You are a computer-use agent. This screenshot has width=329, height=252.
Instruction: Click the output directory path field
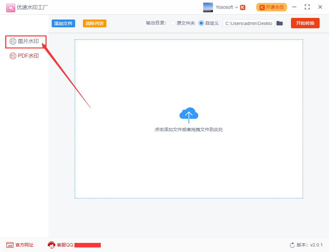pos(248,23)
